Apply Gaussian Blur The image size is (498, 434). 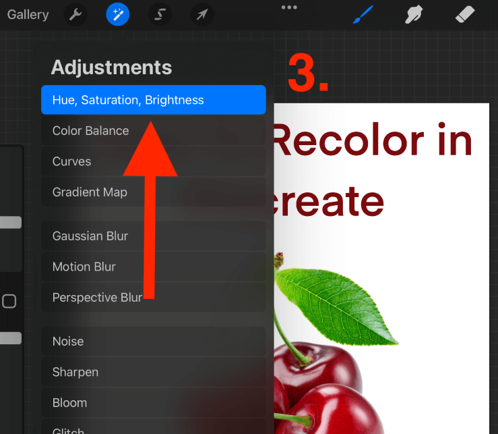154,236
